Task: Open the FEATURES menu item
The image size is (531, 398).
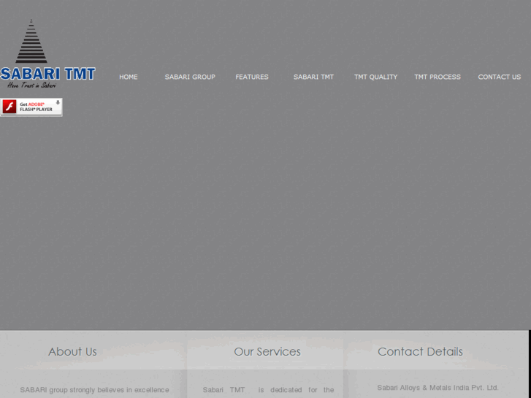Action: (252, 77)
